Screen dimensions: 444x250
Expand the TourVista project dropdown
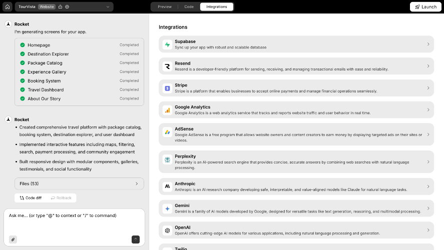coord(108,7)
